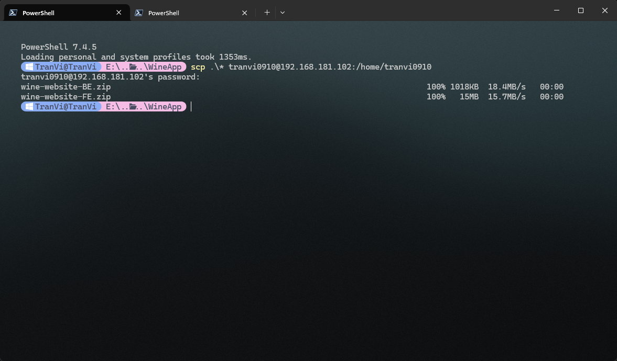Screen dimensions: 617x361
Task: Click the folder icon in the scp prompt path
Action: 133,67
